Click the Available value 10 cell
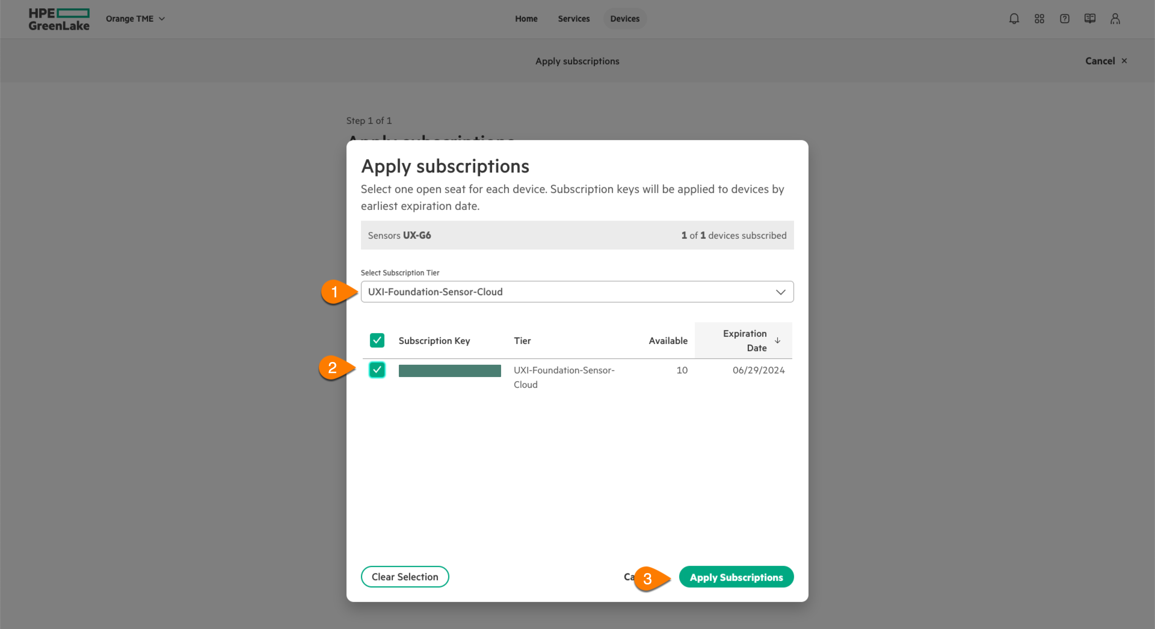The width and height of the screenshot is (1155, 629). [x=682, y=370]
